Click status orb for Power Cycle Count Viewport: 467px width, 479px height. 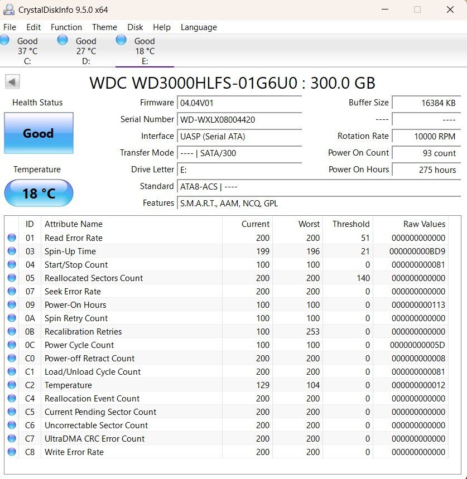point(12,345)
